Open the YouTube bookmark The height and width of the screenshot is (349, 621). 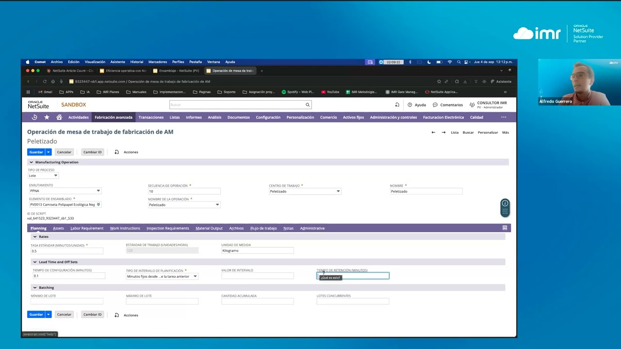pos(330,92)
